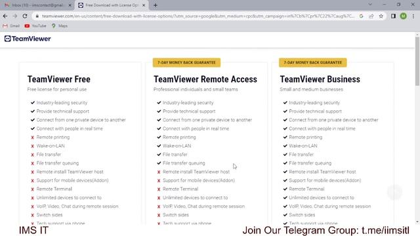Click 'Small and medium businesses'
This screenshot has height=236, width=420.
(x=312, y=89)
